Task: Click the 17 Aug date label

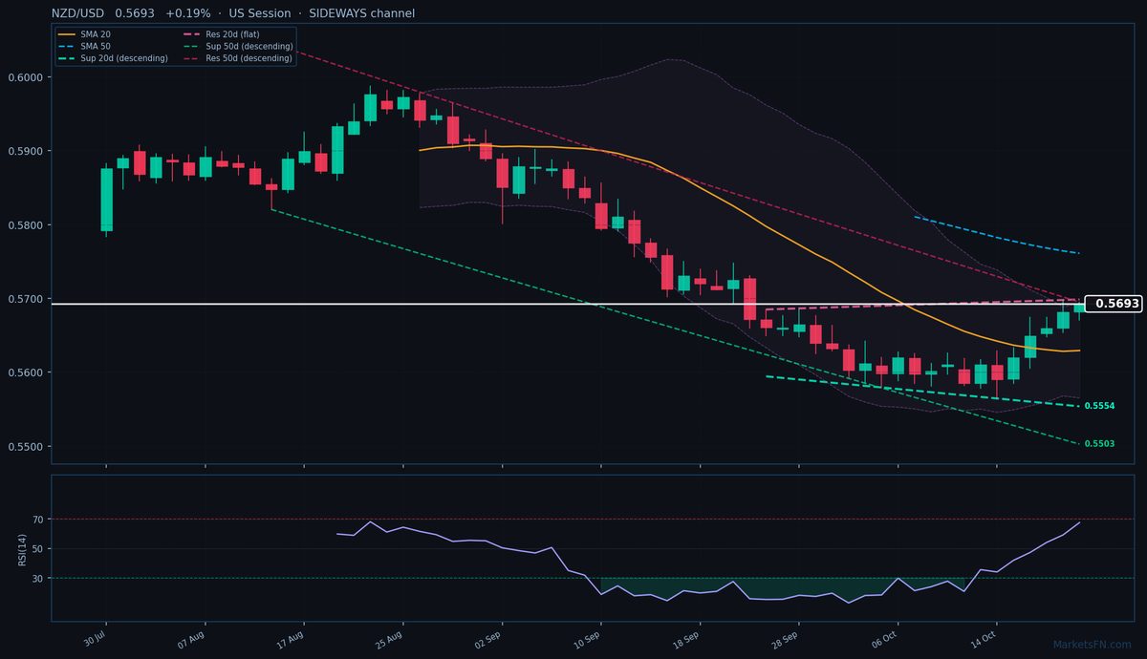Action: click(x=292, y=638)
